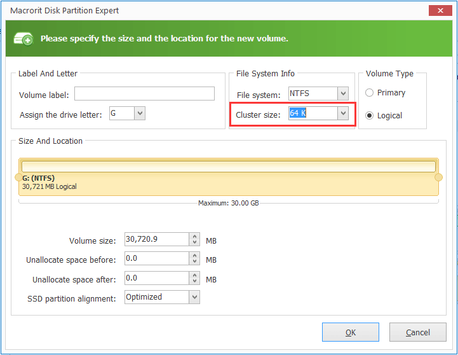Screen dimensions: 458x355
Task: Click the drive letter G value
Action: pos(113,113)
